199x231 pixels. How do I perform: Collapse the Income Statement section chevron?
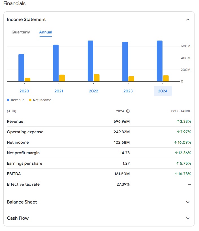(188, 20)
